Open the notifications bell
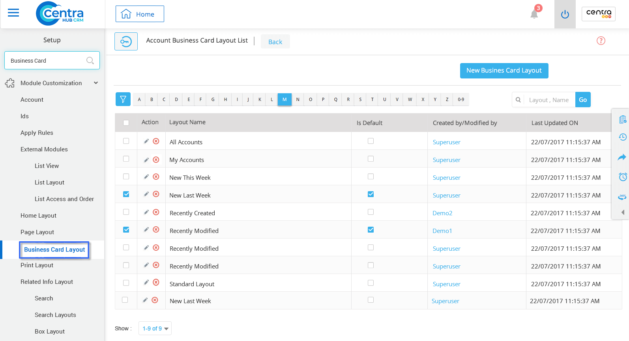 (534, 14)
